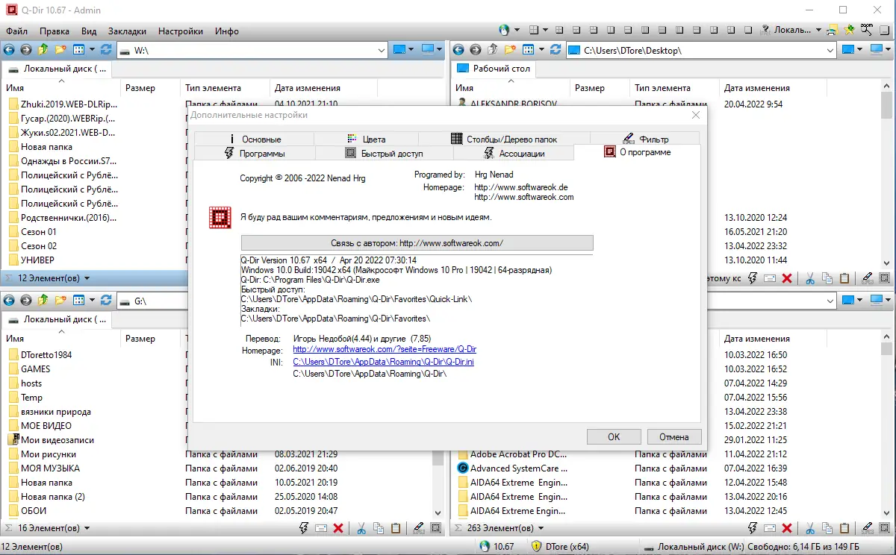Screen dimensions: 896x555
Task: Open the Desktop path address dropdown
Action: pyautogui.click(x=829, y=50)
